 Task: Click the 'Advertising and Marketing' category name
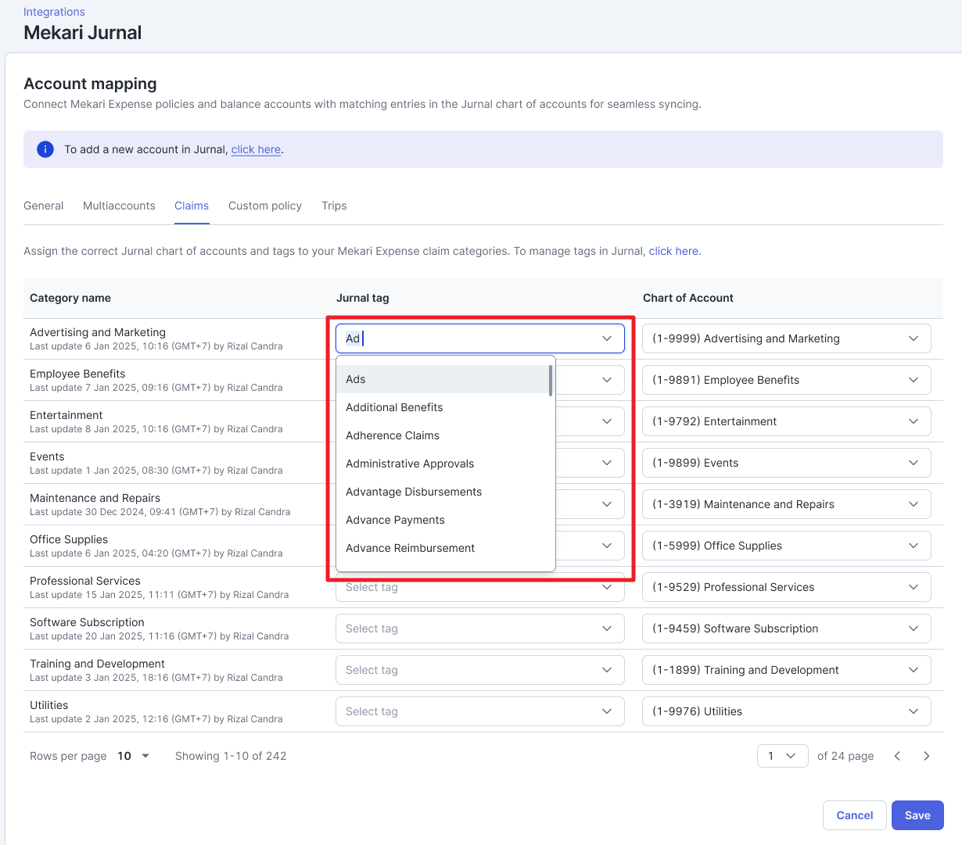point(98,332)
